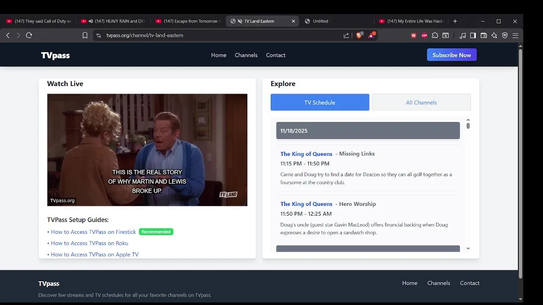Mute the HEAVY RAIN tab speaker icon
Image resolution: width=543 pixels, height=305 pixels.
tap(90, 21)
